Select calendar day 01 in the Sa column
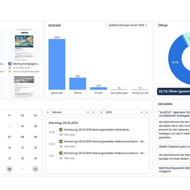The image size is (190, 190). click(x=22, y=126)
